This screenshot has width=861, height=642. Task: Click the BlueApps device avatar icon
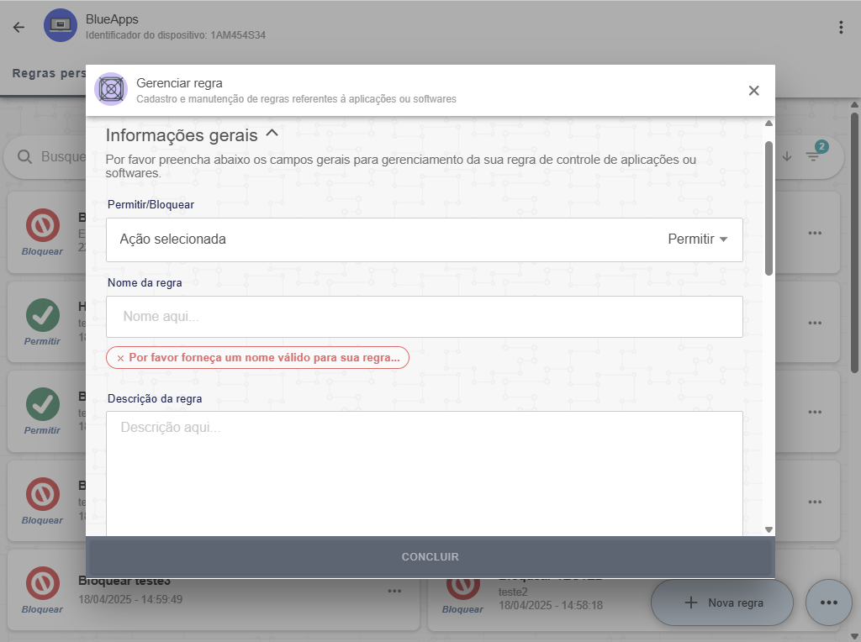(x=60, y=26)
